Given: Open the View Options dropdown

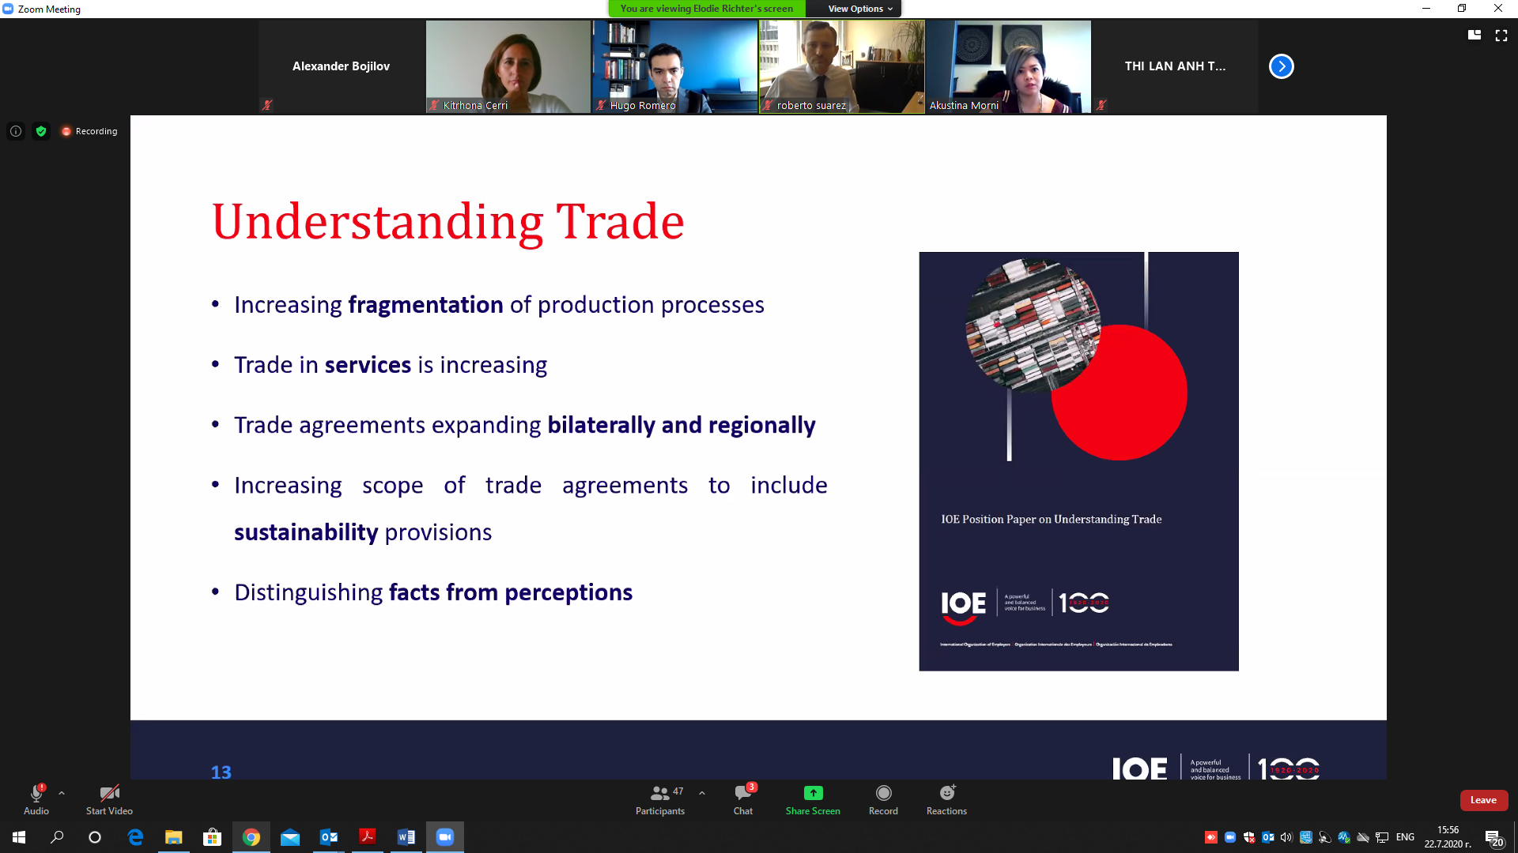Looking at the screenshot, I should (x=860, y=9).
